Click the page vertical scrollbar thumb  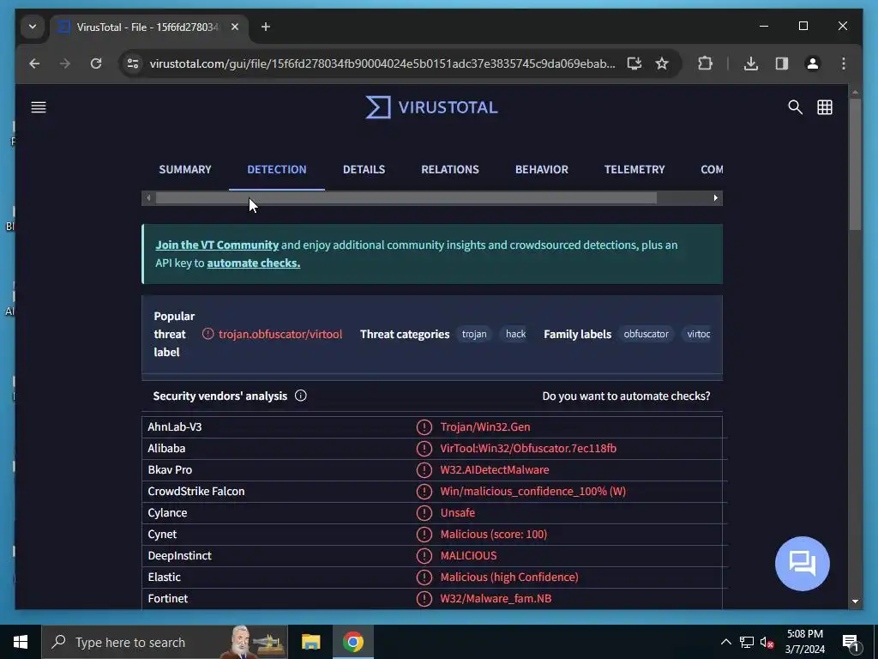pos(855,164)
